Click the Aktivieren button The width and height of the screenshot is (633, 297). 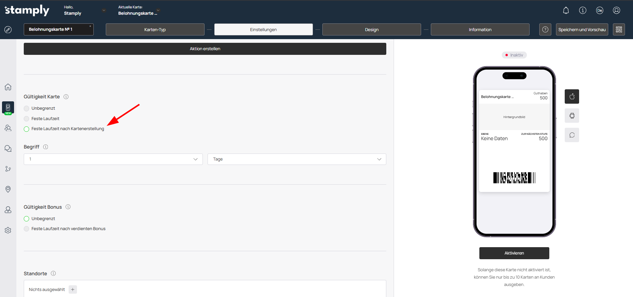coord(514,253)
